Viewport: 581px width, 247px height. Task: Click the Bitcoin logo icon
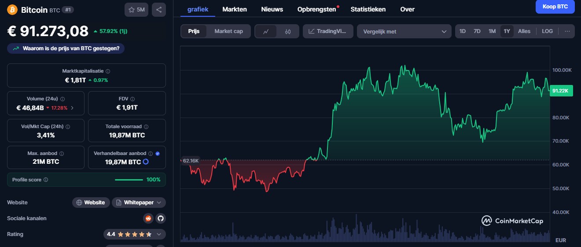pos(12,9)
